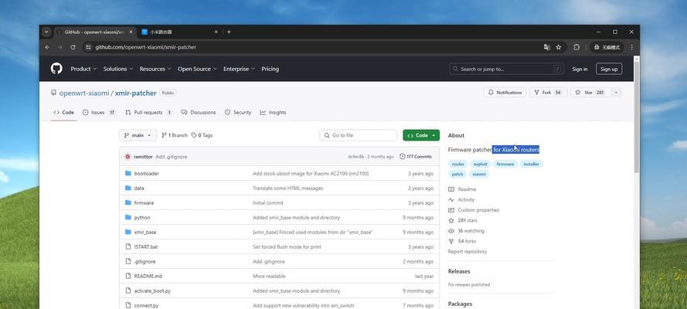Open the dropdown arrow next to Star
Image resolution: width=687 pixels, height=309 pixels.
616,93
